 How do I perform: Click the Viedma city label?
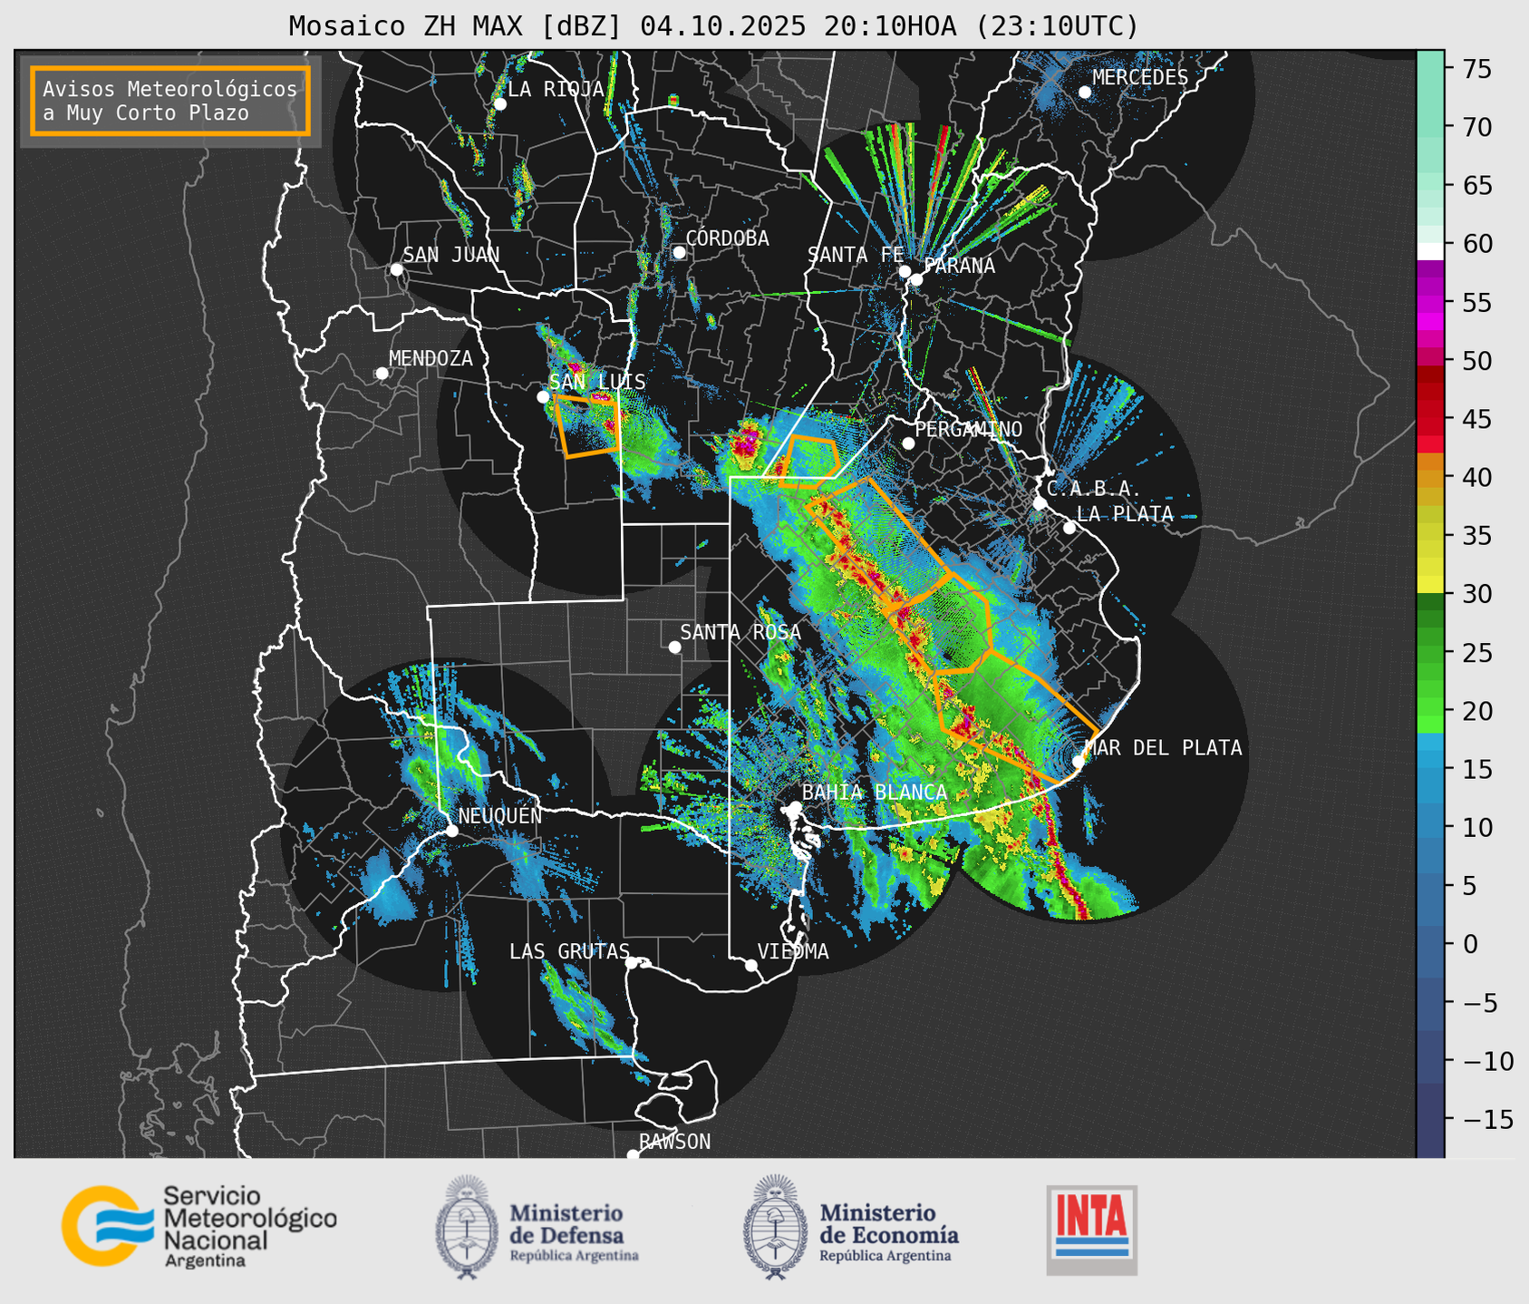pyautogui.click(x=793, y=951)
